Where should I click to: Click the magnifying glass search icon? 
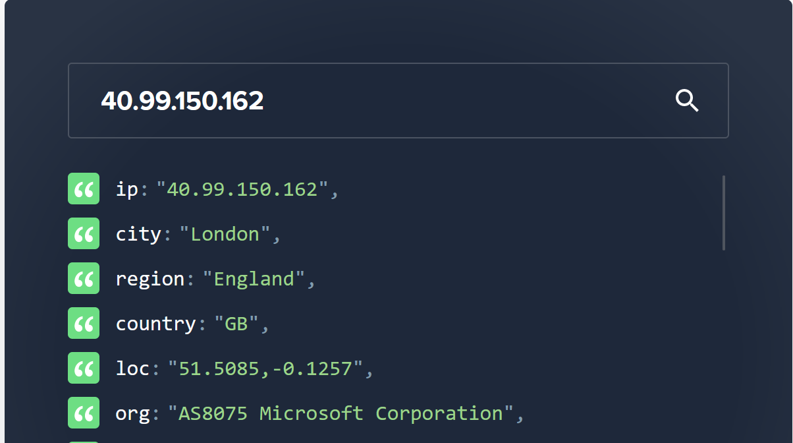point(687,100)
